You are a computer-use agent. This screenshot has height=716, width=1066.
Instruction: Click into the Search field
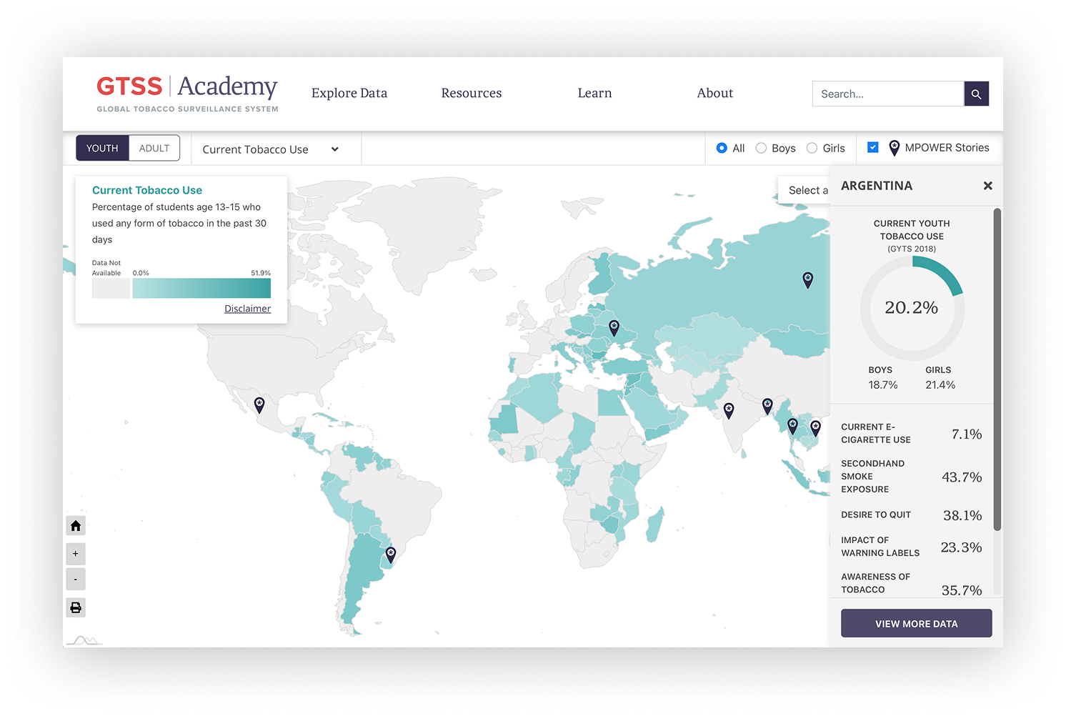pyautogui.click(x=888, y=94)
